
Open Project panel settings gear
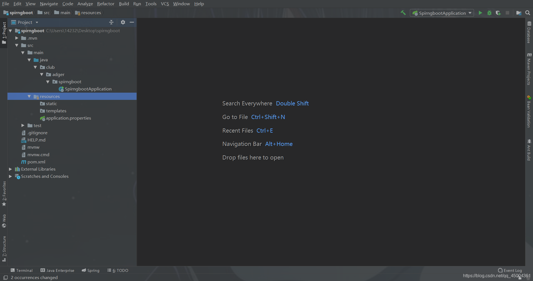pyautogui.click(x=123, y=22)
